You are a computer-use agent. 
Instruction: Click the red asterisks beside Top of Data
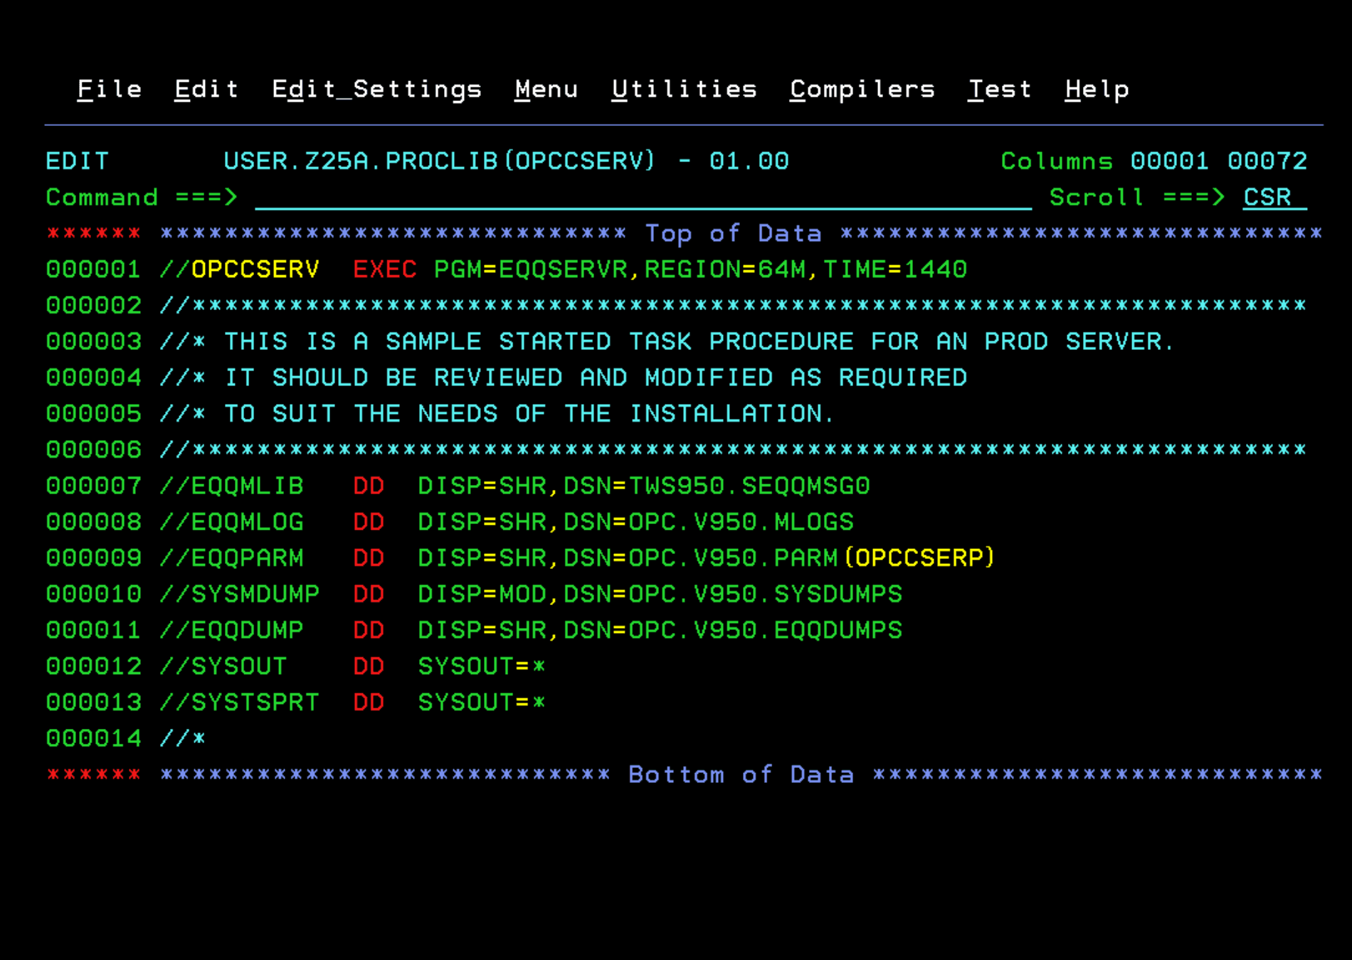click(x=93, y=233)
